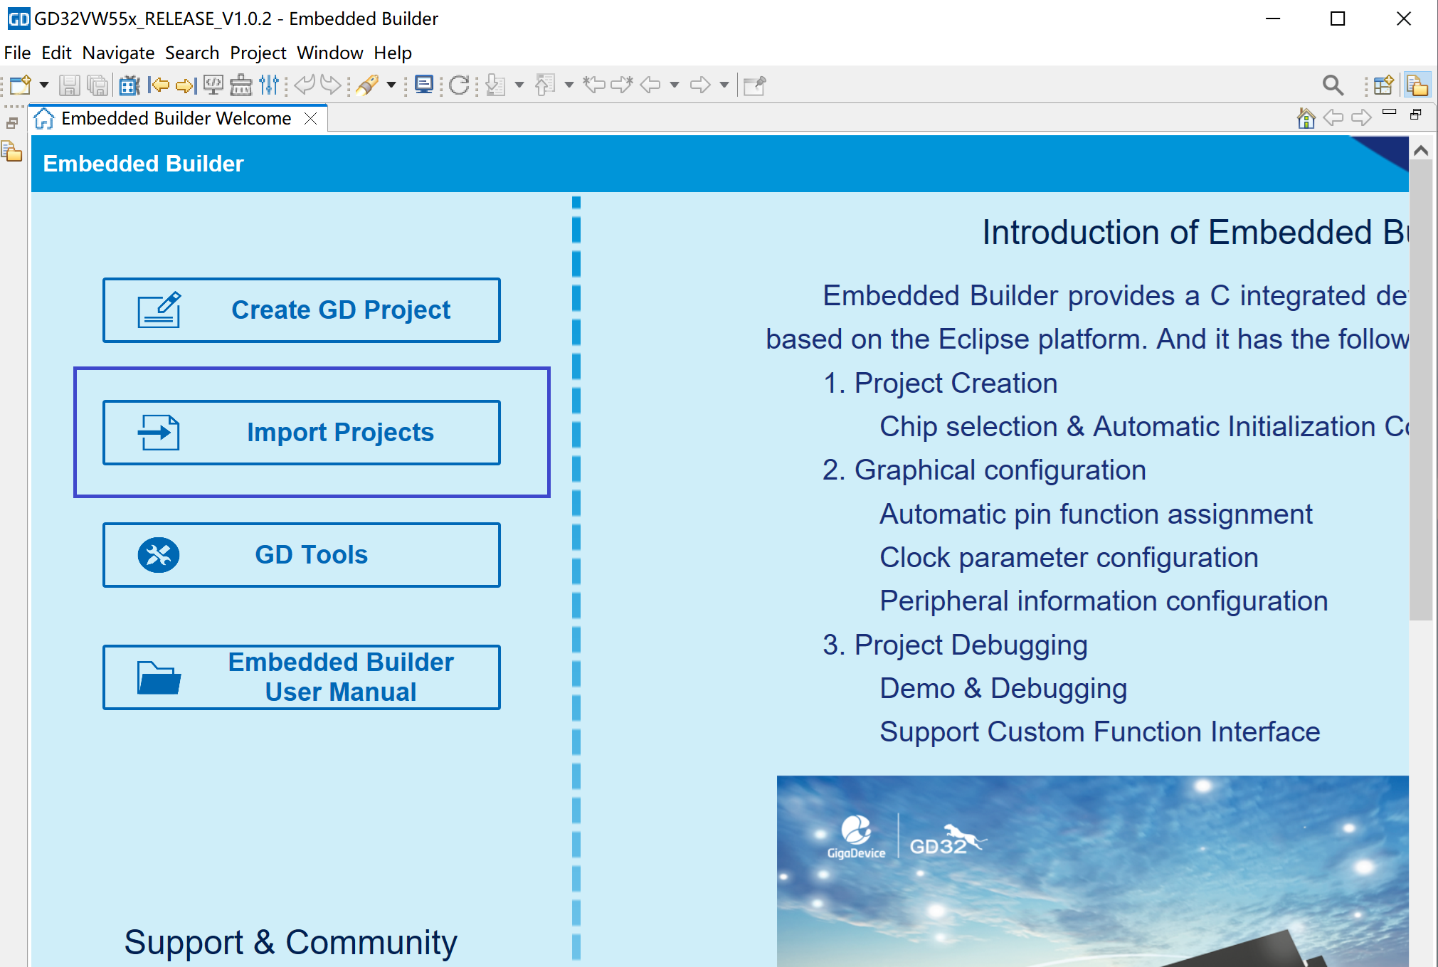Click the blue monitor terminal toolbar icon
Screen dimensions: 1438x967
coord(424,85)
